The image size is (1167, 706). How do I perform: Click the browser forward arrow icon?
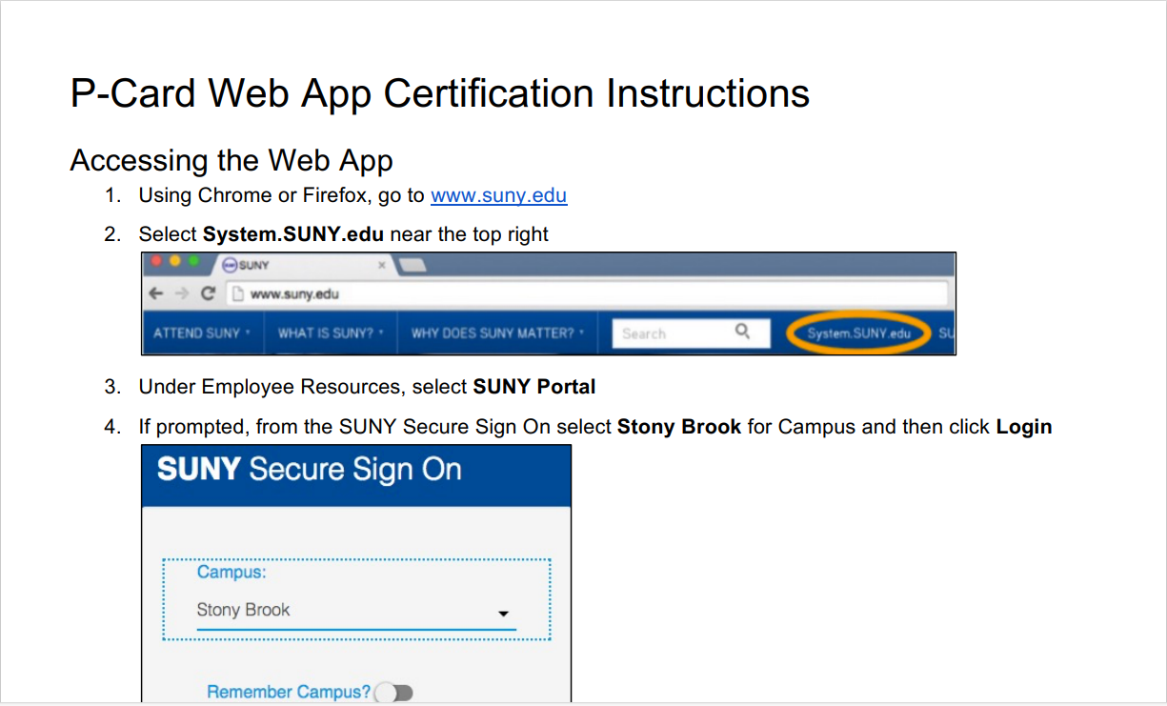[x=180, y=293]
